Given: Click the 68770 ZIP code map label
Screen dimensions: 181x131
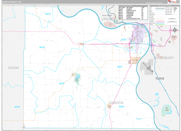Looking at the screenshot, I should coord(48,14).
